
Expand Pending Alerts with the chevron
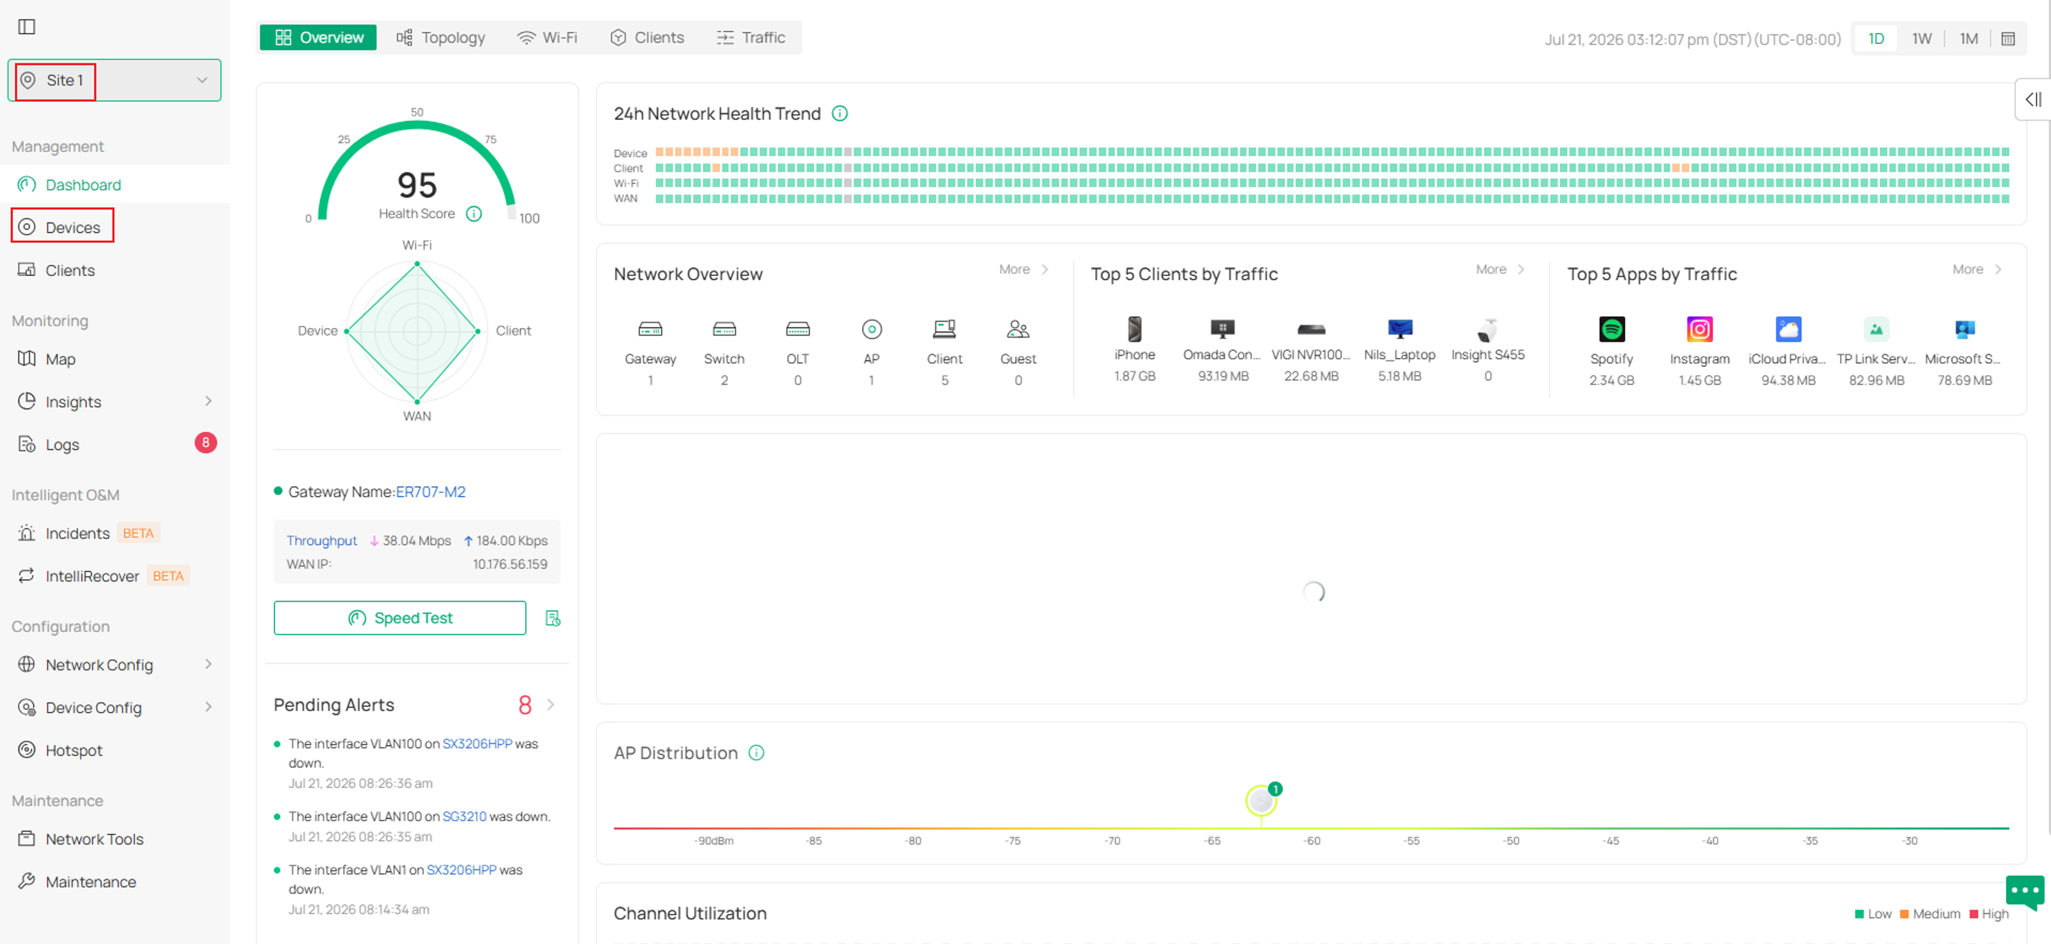(550, 705)
